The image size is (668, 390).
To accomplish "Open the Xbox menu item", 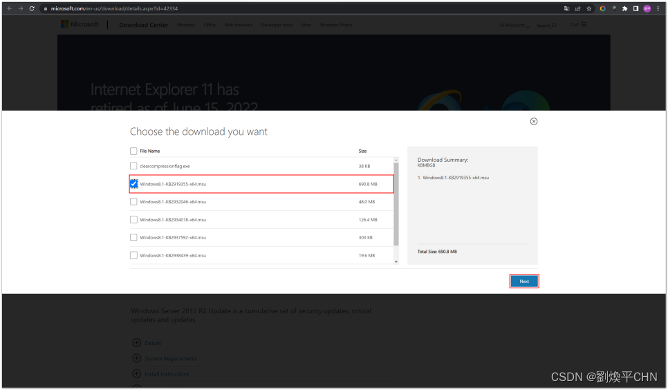I will (306, 25).
